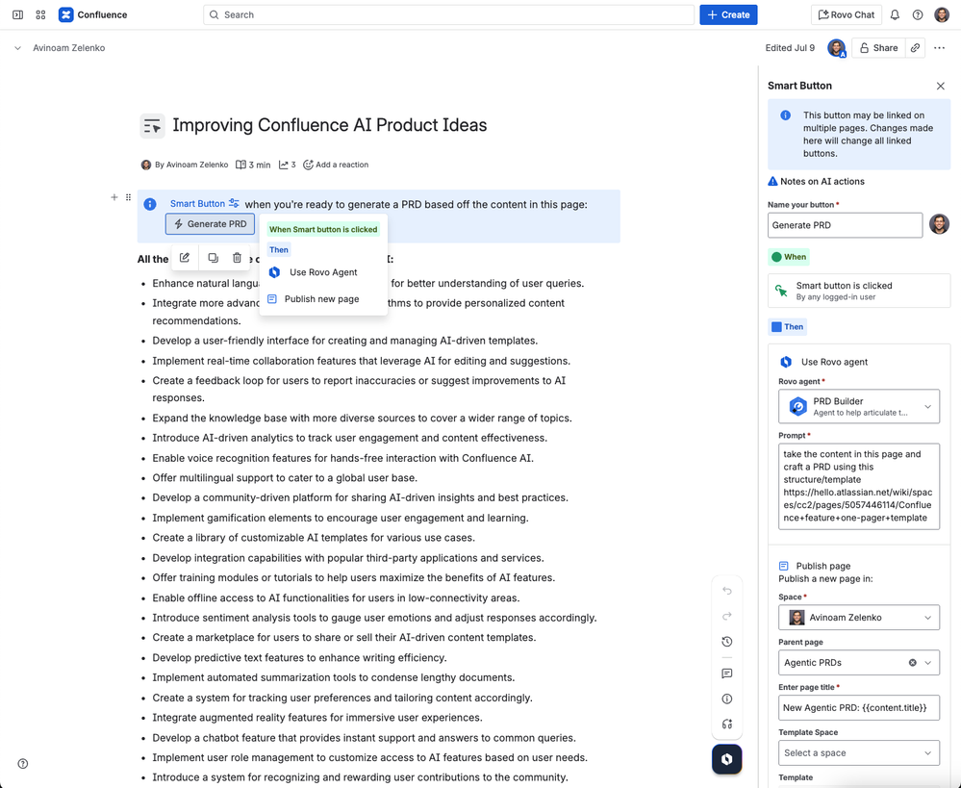
Task: Open the Parent page dropdown arrow
Action: [x=928, y=662]
